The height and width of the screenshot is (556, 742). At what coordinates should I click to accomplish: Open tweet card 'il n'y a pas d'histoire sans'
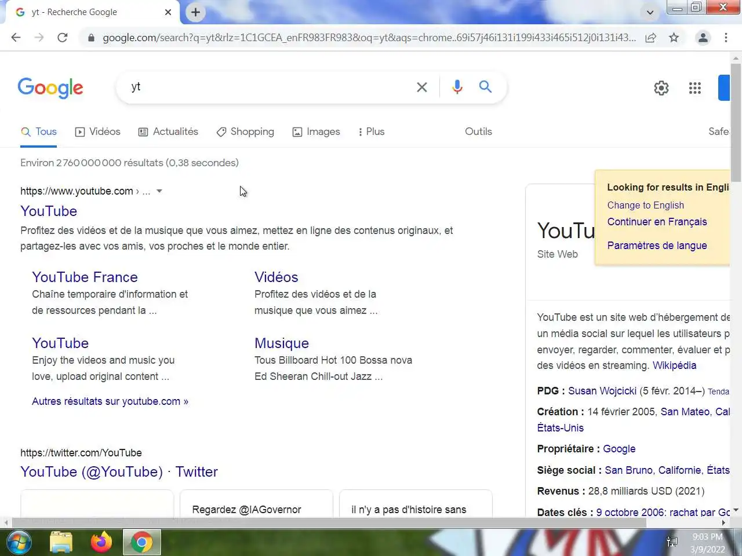[416, 504]
